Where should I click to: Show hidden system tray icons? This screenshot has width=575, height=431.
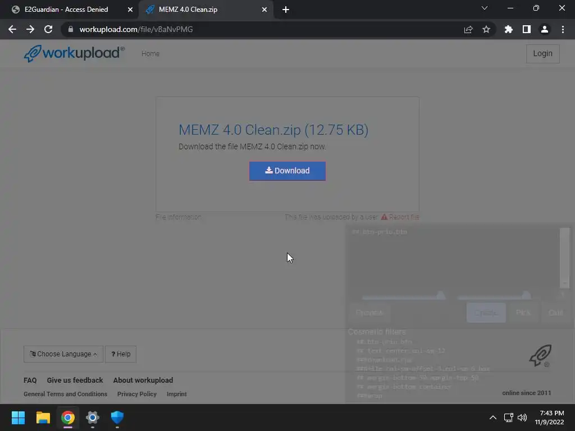[493, 418]
